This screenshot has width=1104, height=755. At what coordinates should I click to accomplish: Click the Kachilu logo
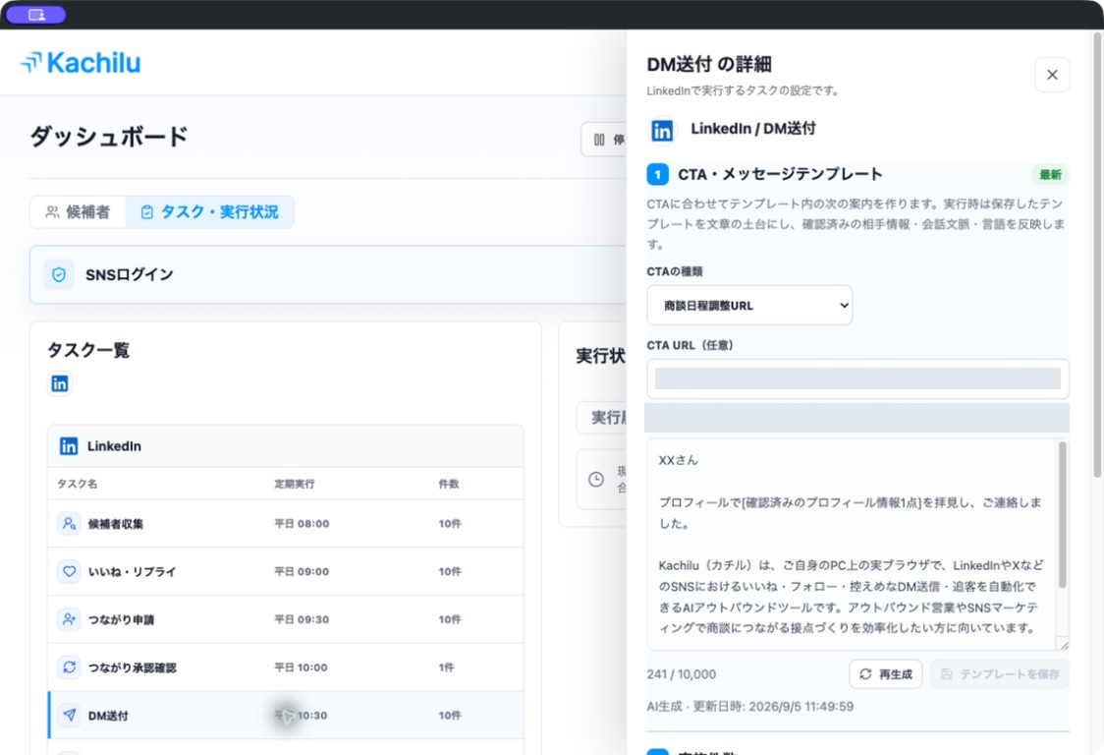81,63
